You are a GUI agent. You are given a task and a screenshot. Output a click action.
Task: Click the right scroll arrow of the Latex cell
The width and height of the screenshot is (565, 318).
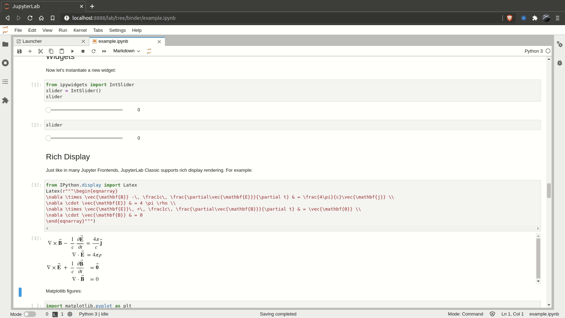538,229
